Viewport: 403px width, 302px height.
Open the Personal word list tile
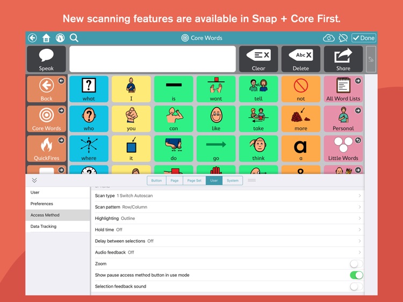[x=343, y=119]
